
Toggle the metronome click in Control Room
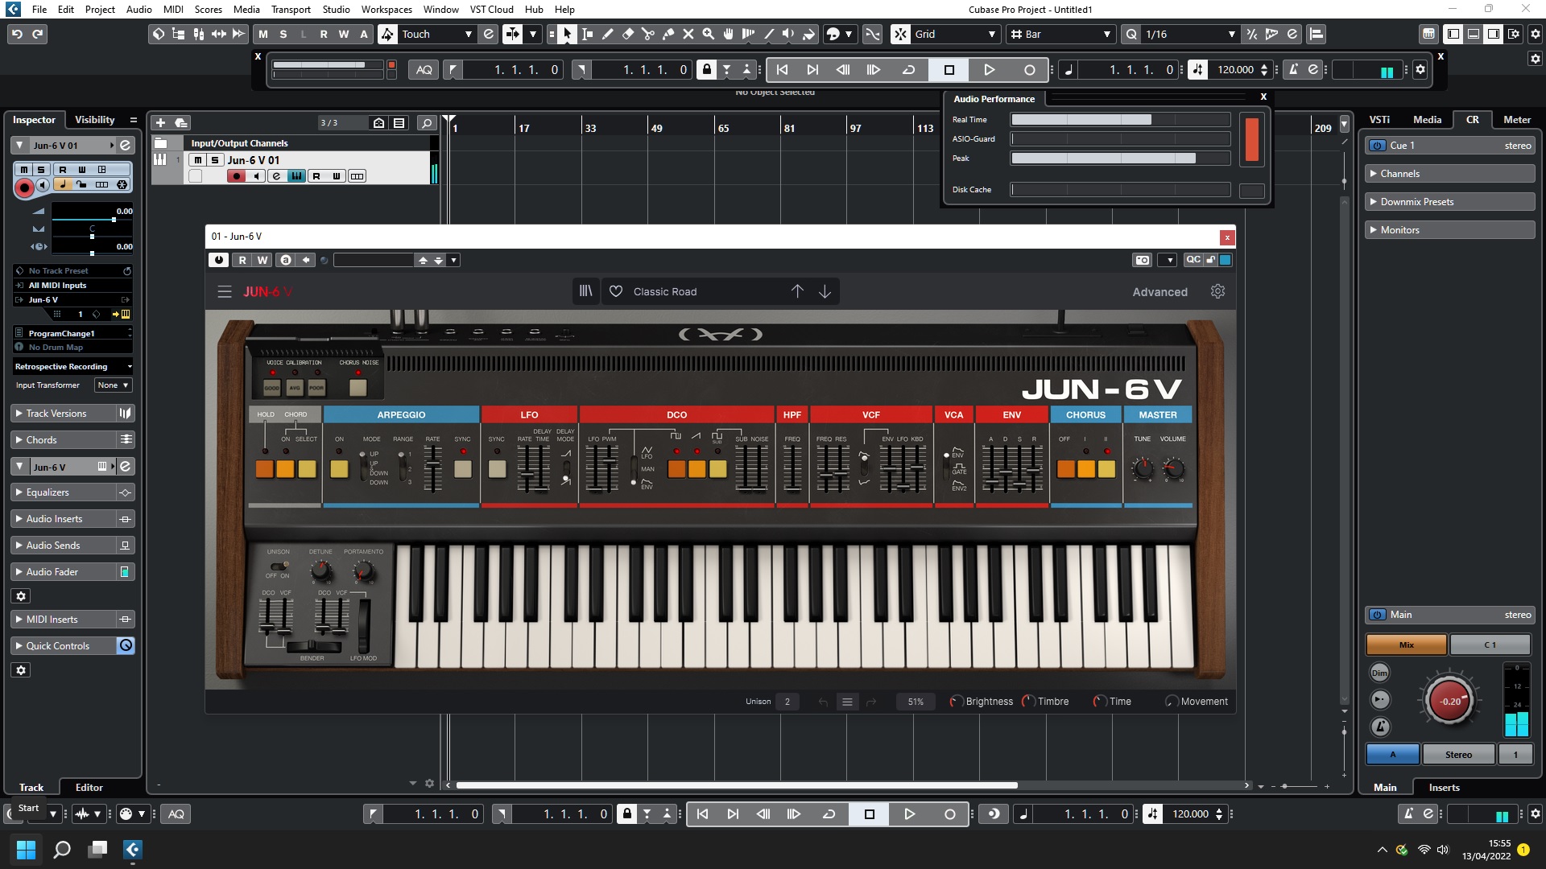coord(1380,727)
